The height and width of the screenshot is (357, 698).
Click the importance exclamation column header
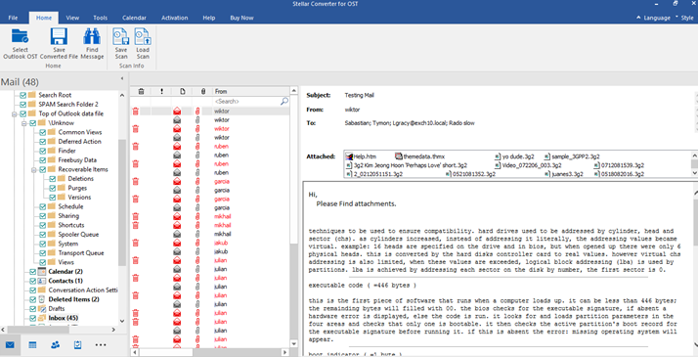pos(161,91)
